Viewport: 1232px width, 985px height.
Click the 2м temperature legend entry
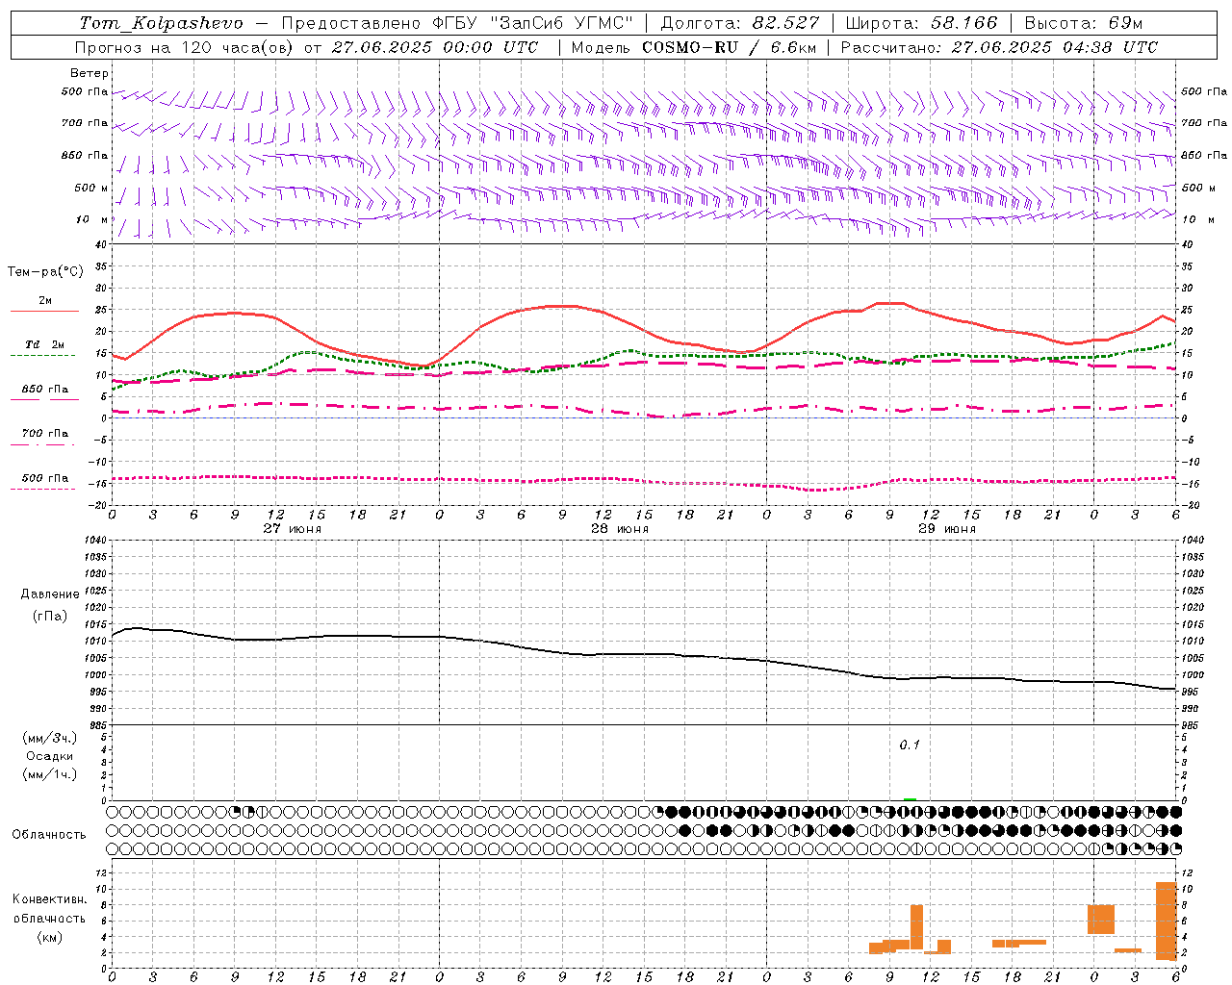pyautogui.click(x=45, y=300)
